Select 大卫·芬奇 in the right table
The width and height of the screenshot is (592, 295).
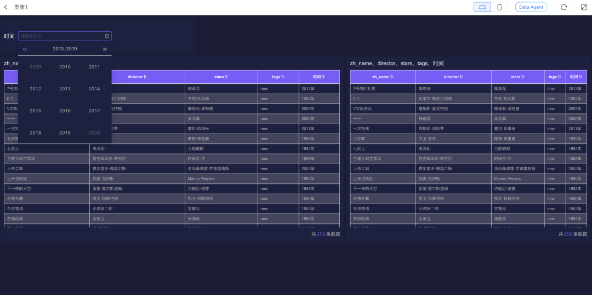point(427,138)
